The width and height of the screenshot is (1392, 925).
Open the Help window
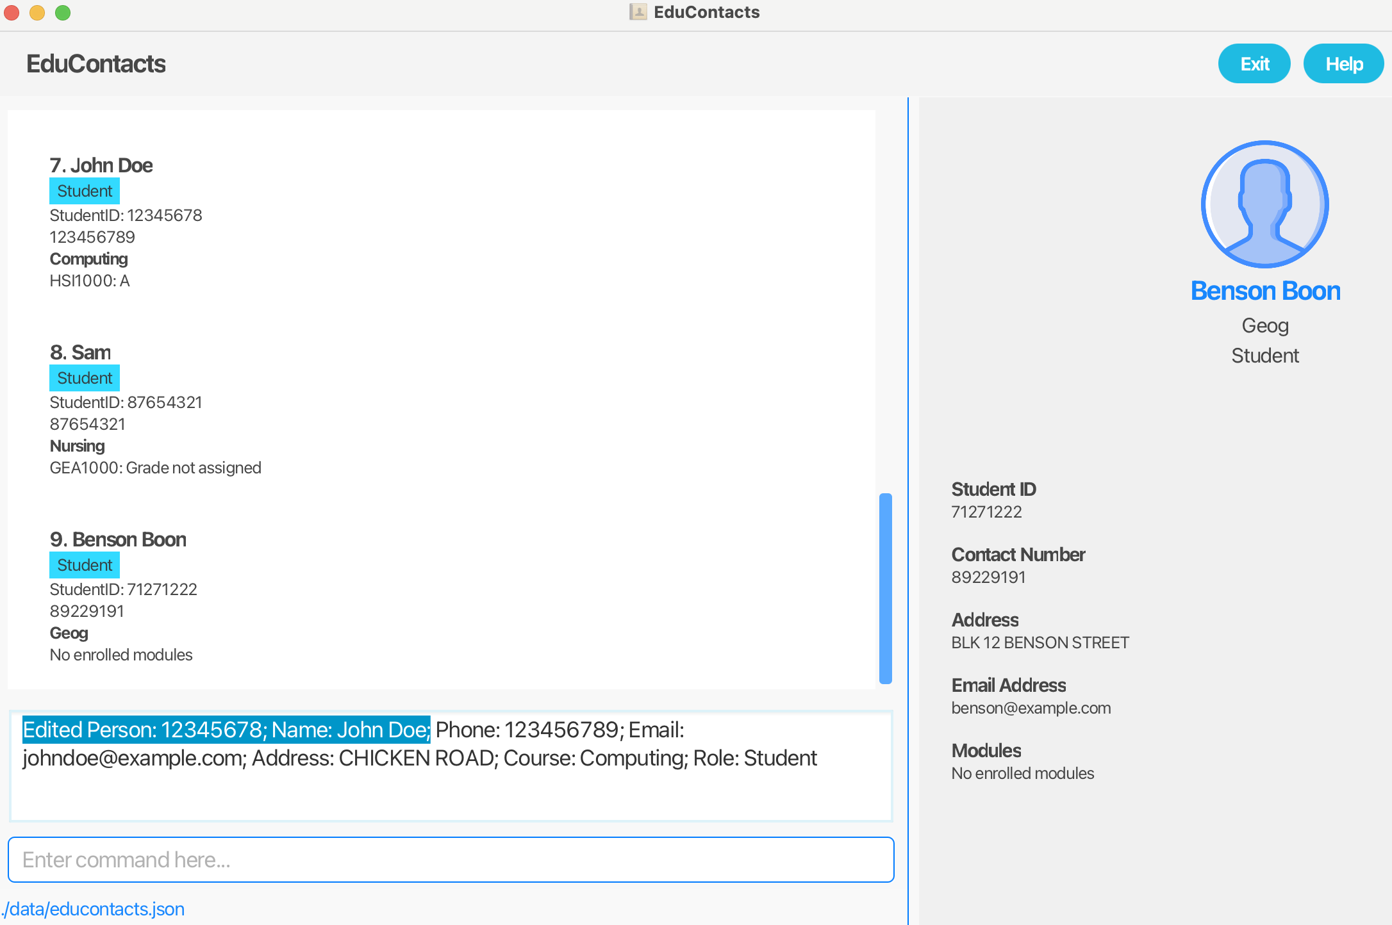[1343, 64]
